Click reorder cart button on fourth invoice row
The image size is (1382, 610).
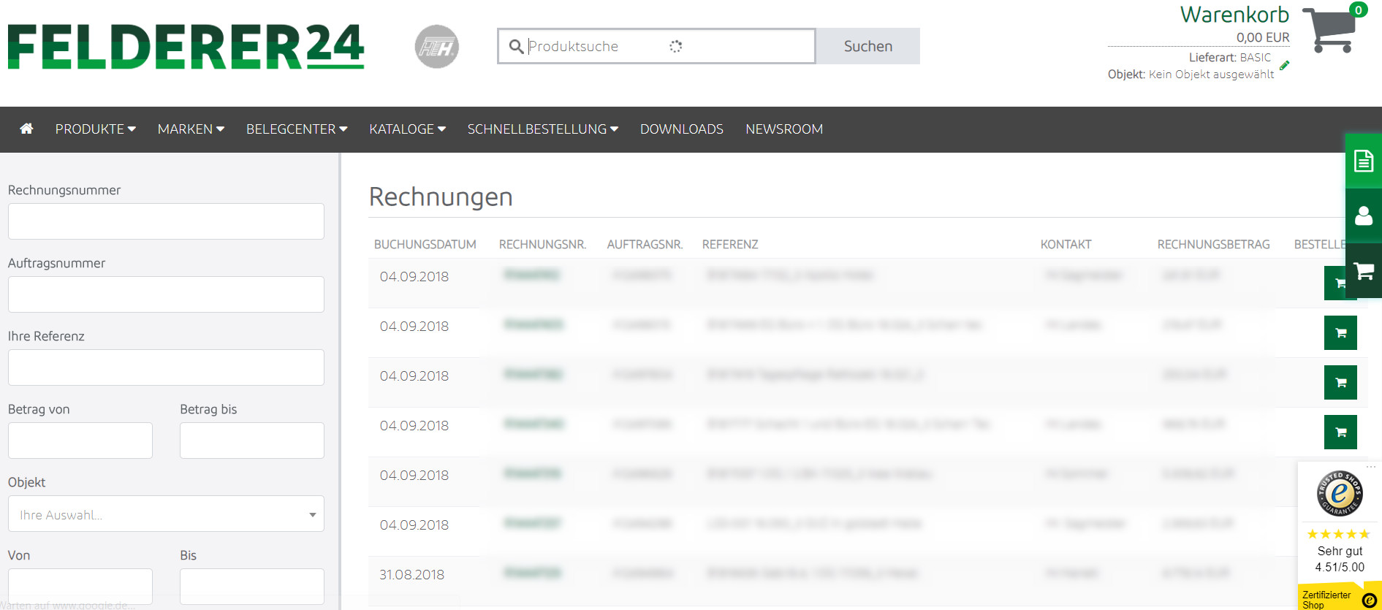1340,432
